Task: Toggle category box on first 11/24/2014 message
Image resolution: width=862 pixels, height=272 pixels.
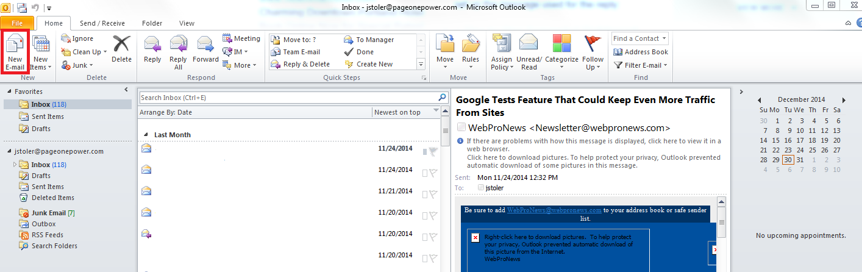Action: click(x=425, y=151)
